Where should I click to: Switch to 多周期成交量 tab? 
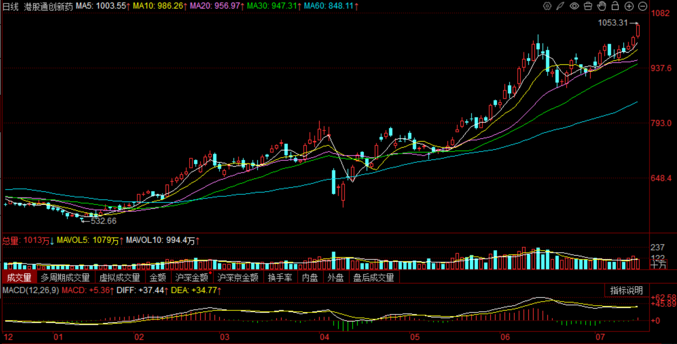pyautogui.click(x=65, y=277)
